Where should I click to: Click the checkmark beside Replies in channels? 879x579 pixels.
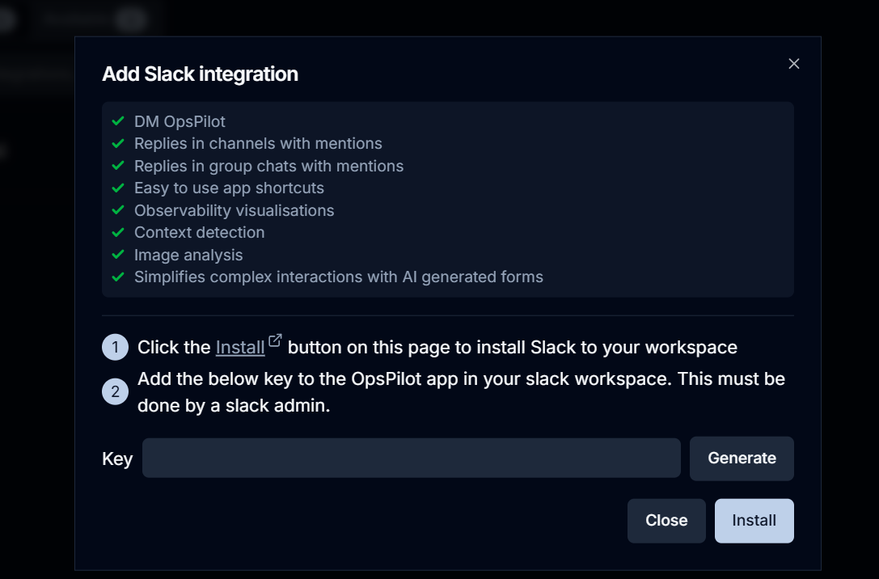tap(118, 143)
